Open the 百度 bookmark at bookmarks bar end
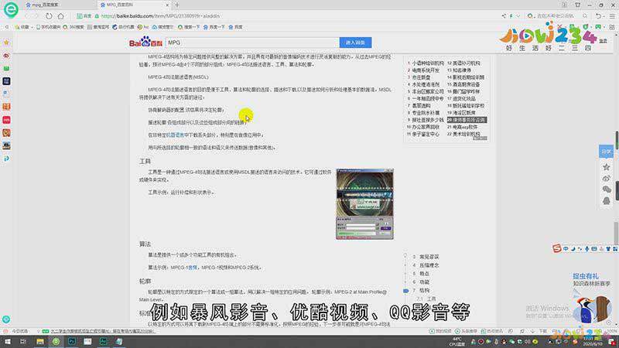Screen dimensions: 619x348 click(236, 27)
